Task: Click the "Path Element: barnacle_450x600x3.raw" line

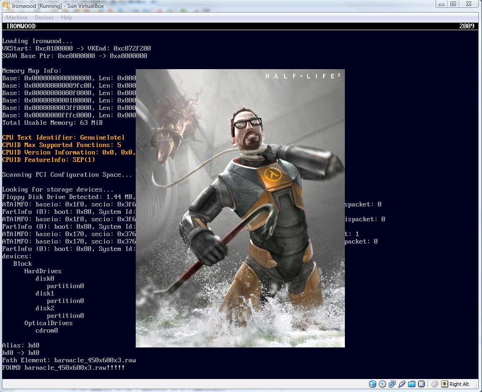Action: pos(69,360)
